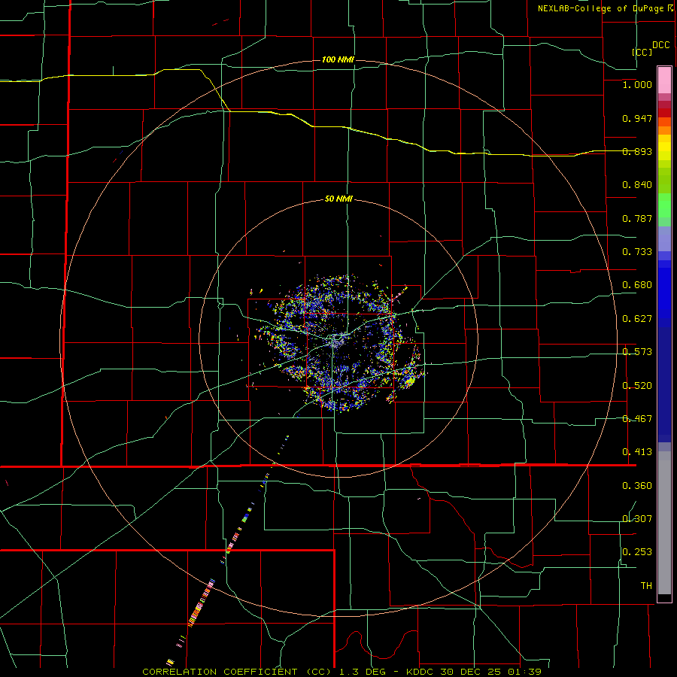
Task: Click the 0.413 color scale value
Action: [637, 452]
